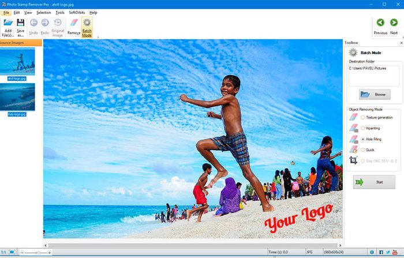Go to the Previous image
Screen dimensions: 404x258
click(380, 23)
